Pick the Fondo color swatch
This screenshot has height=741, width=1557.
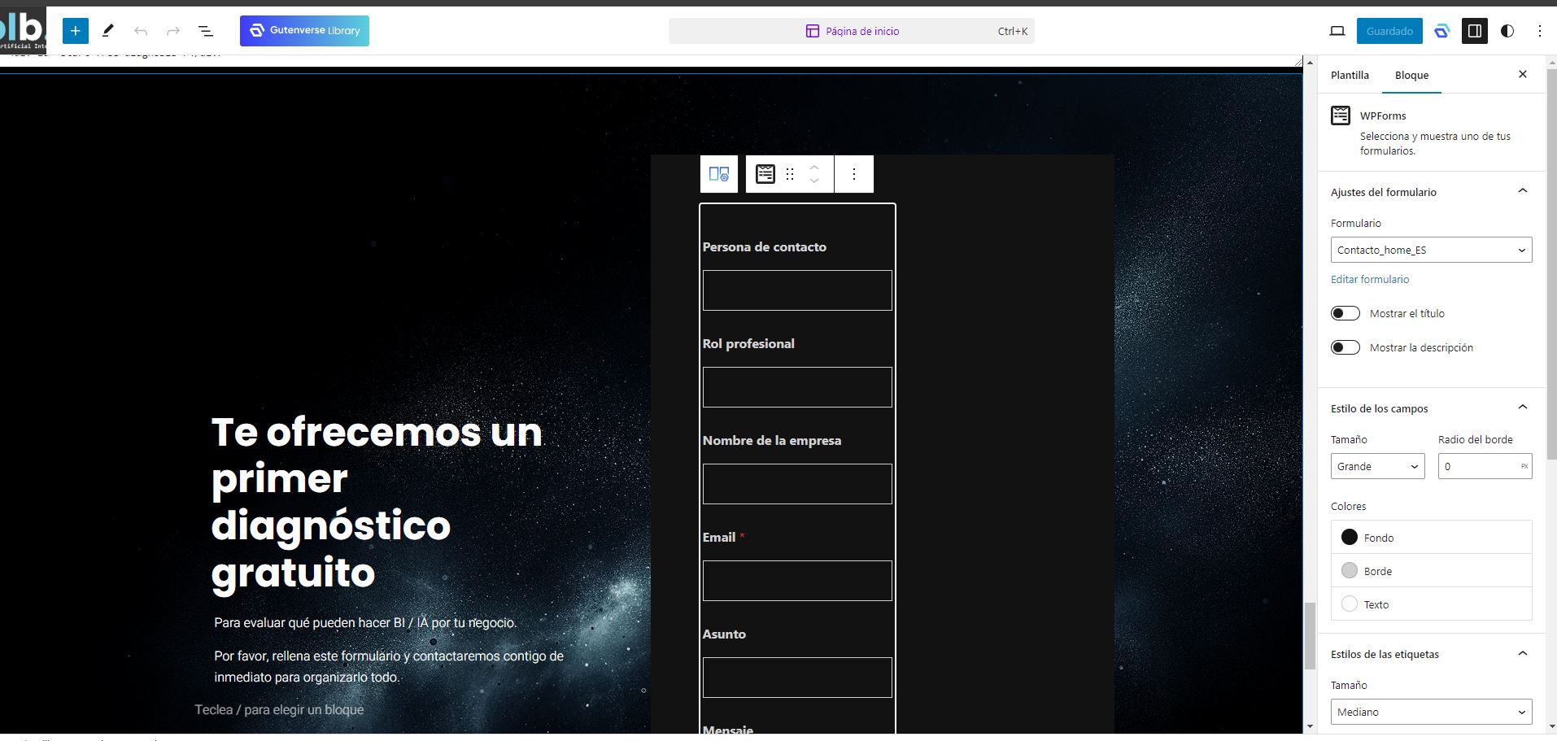(1350, 537)
